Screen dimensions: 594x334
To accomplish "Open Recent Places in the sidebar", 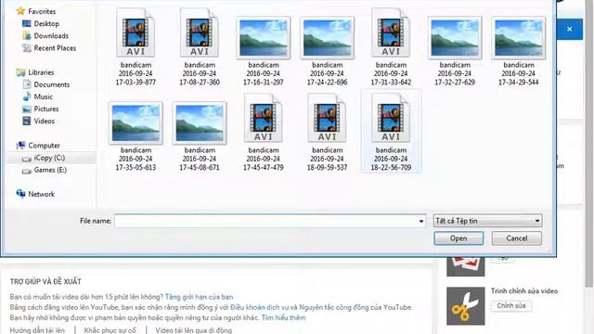I will click(55, 48).
